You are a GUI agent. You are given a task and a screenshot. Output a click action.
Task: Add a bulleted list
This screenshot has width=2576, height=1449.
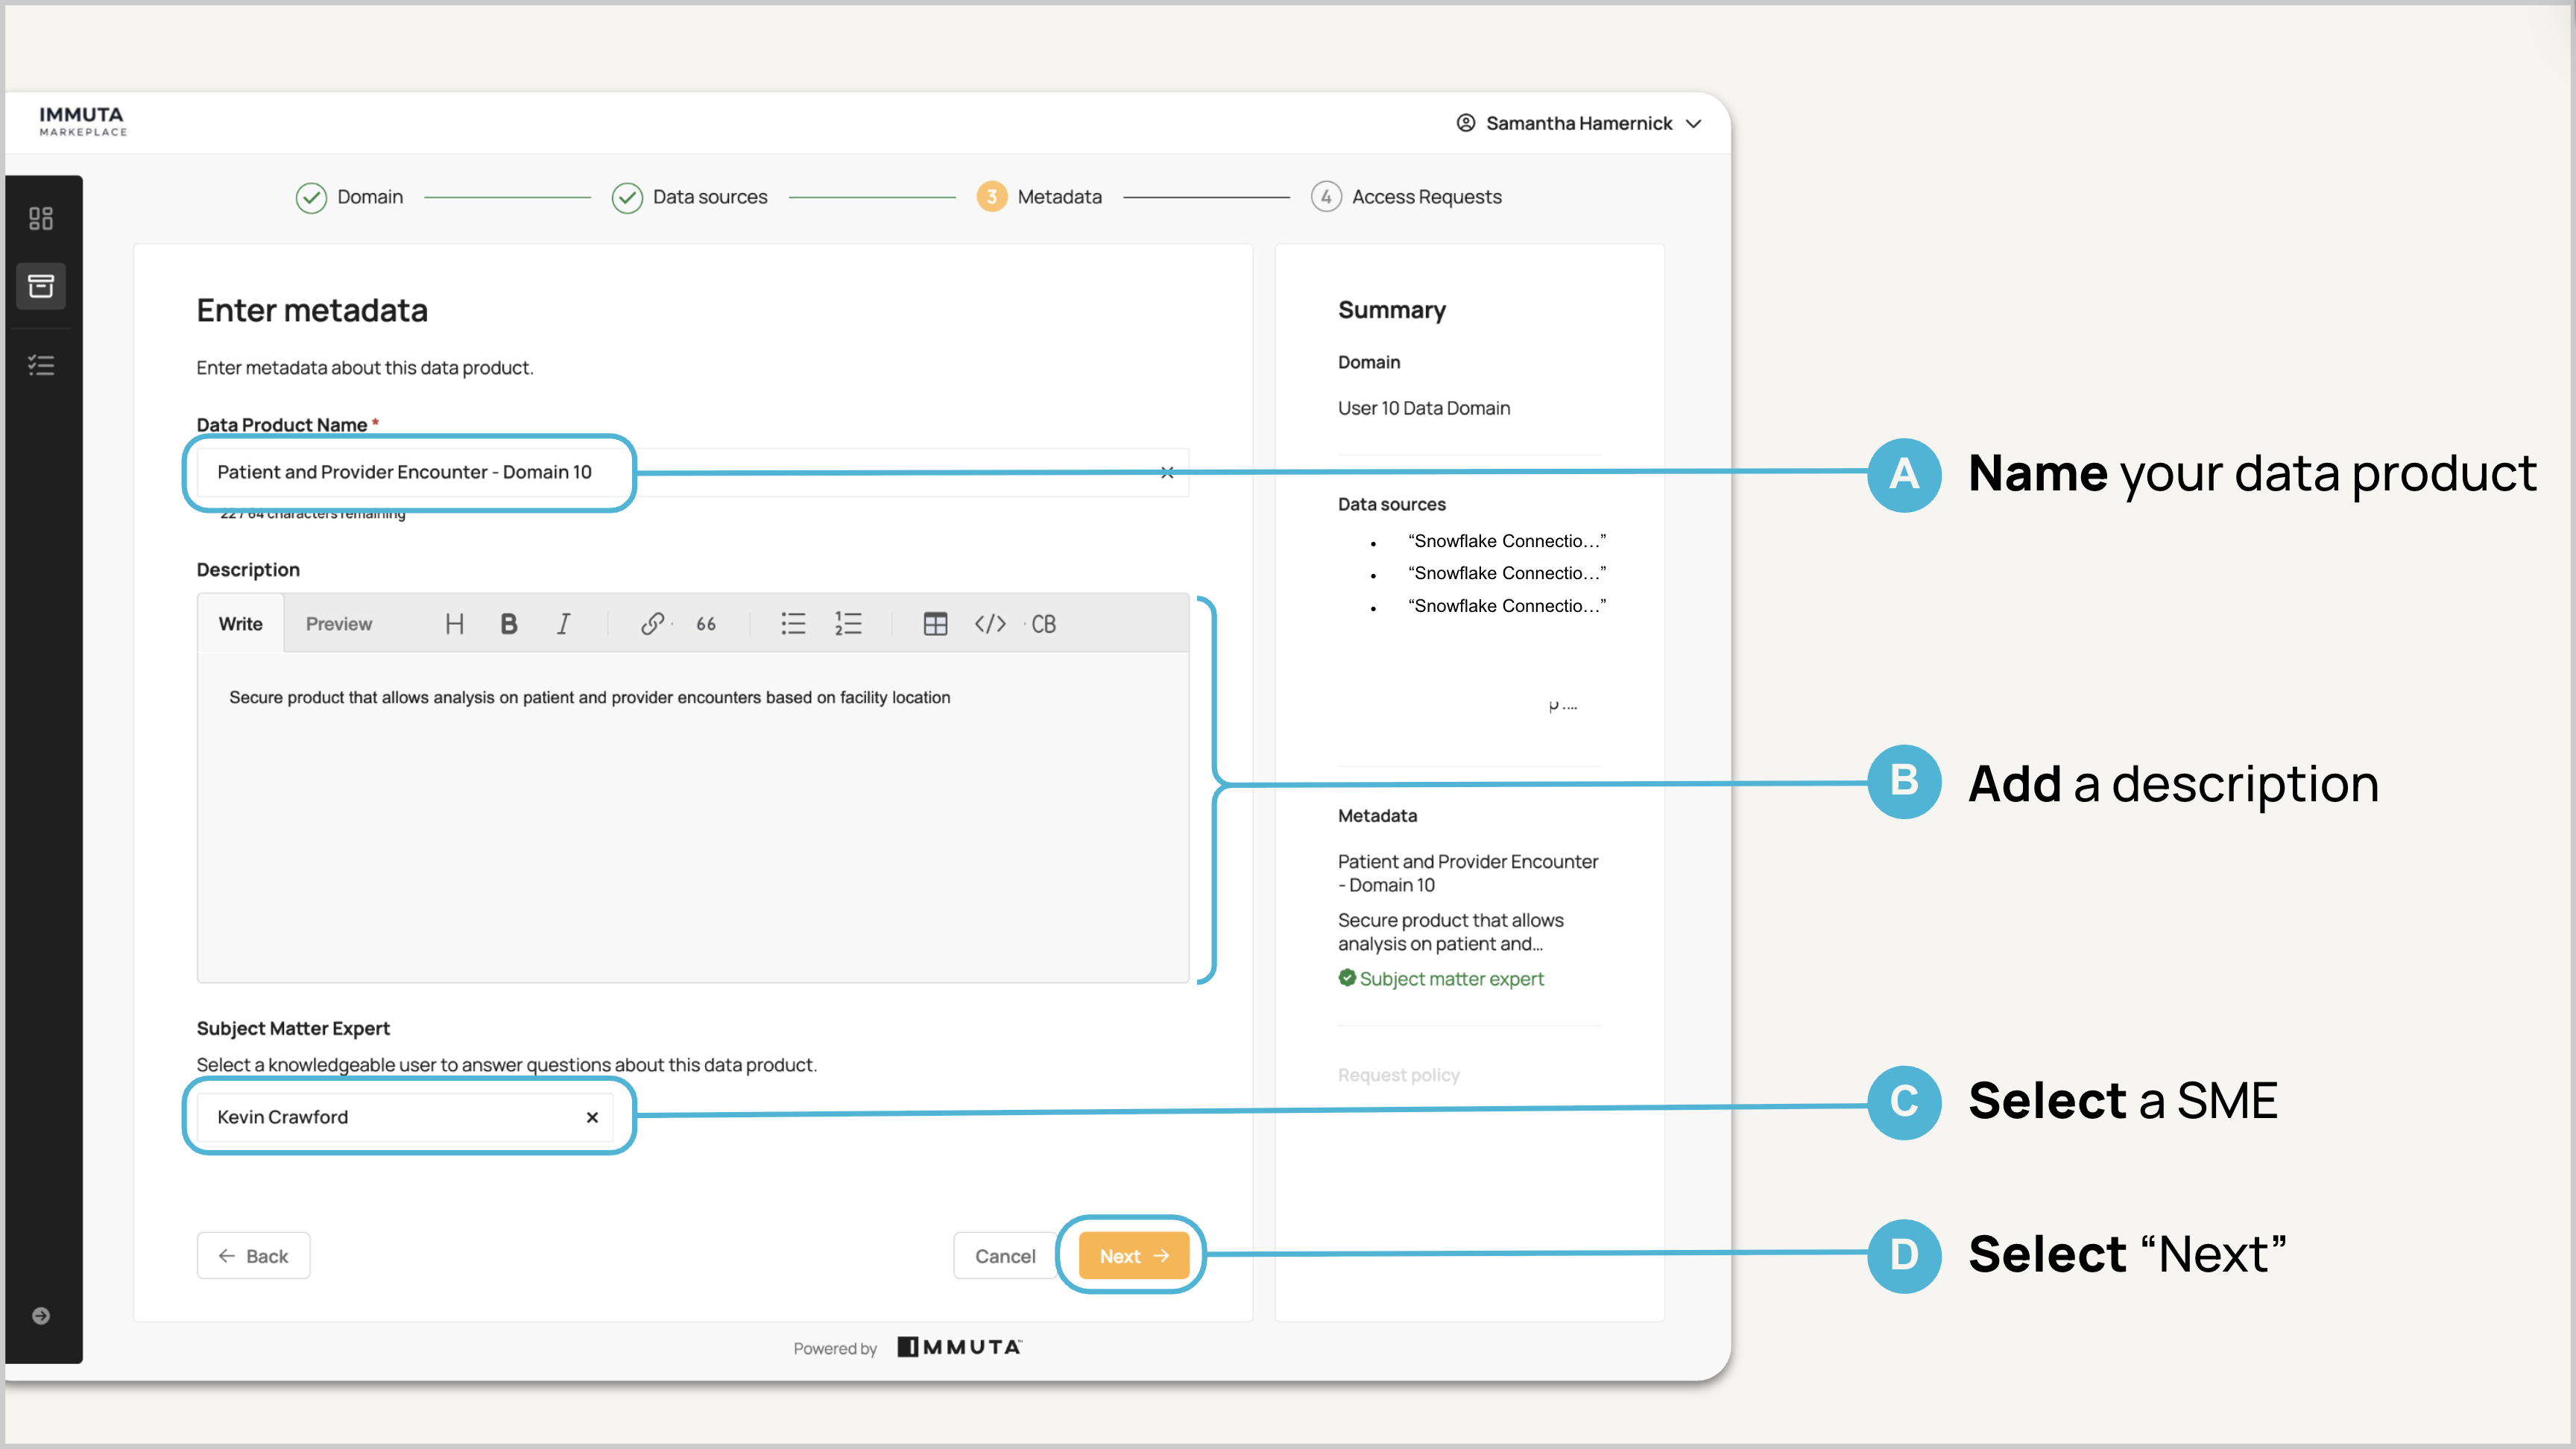tap(793, 624)
